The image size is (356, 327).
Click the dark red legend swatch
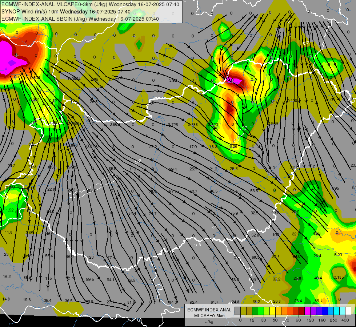coord(302,311)
